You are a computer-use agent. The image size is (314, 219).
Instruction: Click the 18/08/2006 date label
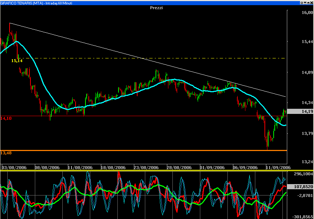coord(113,168)
